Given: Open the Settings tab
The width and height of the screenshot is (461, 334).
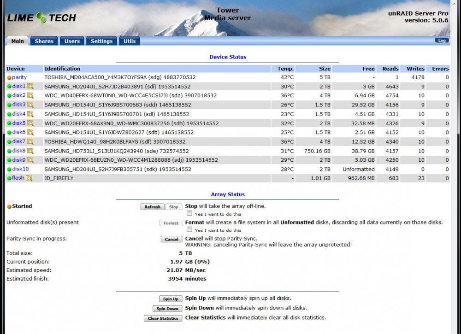Looking at the screenshot, I should (x=101, y=41).
